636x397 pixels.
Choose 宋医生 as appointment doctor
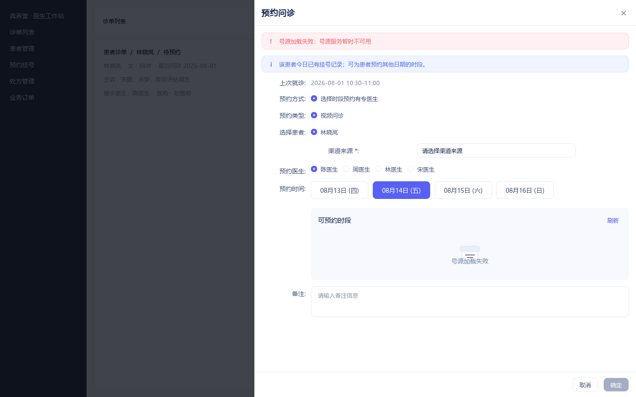pyautogui.click(x=411, y=169)
